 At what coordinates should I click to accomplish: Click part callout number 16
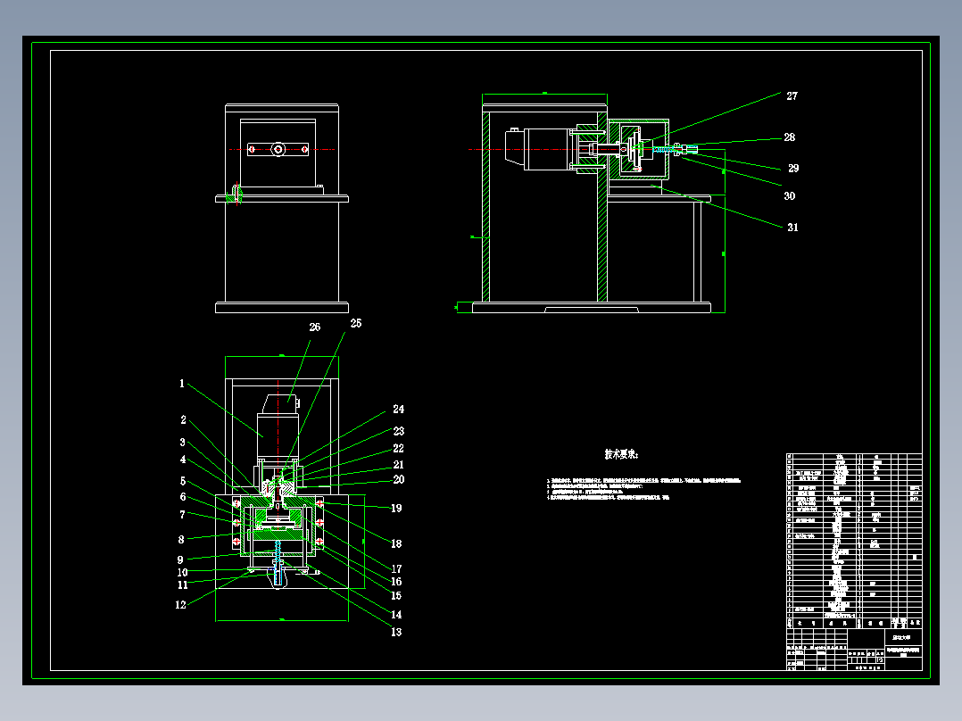click(396, 582)
